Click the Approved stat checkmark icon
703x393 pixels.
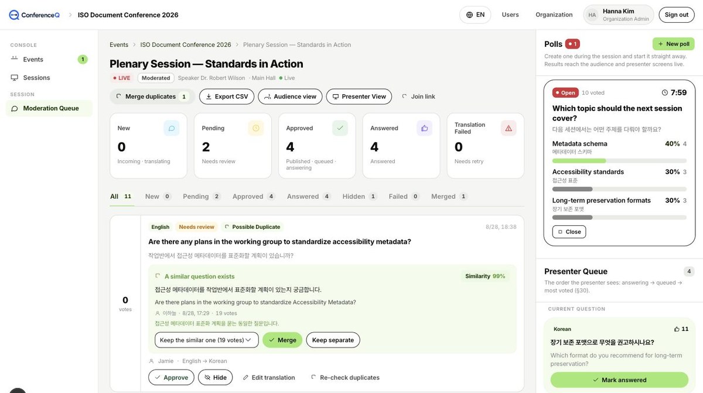point(340,128)
